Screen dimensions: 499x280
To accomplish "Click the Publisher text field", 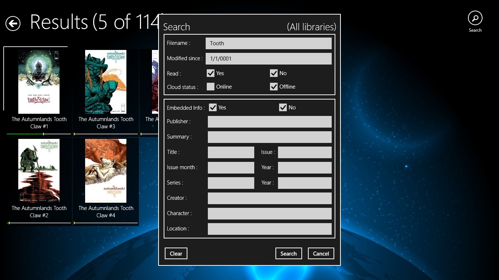I will (269, 121).
